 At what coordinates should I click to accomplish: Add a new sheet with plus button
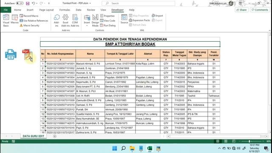point(55,136)
